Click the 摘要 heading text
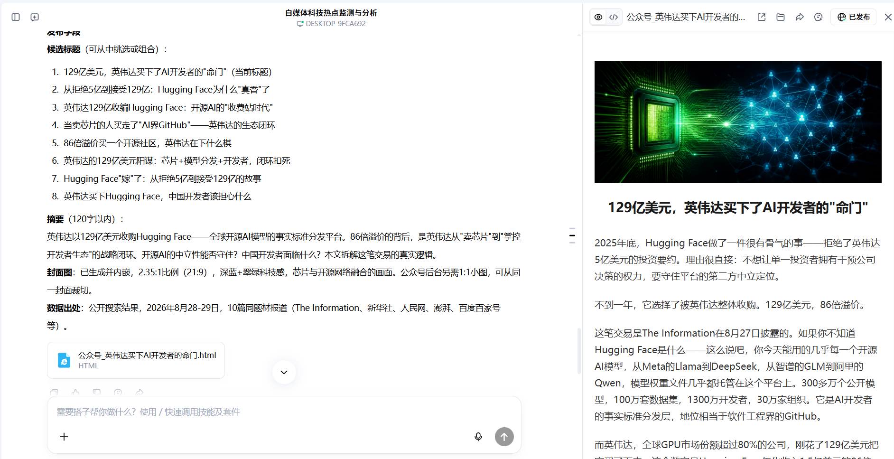This screenshot has height=459, width=894. [55, 219]
